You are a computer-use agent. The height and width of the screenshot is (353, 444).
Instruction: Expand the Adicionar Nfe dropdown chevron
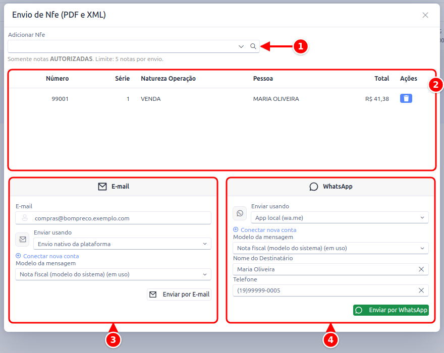[x=241, y=46]
